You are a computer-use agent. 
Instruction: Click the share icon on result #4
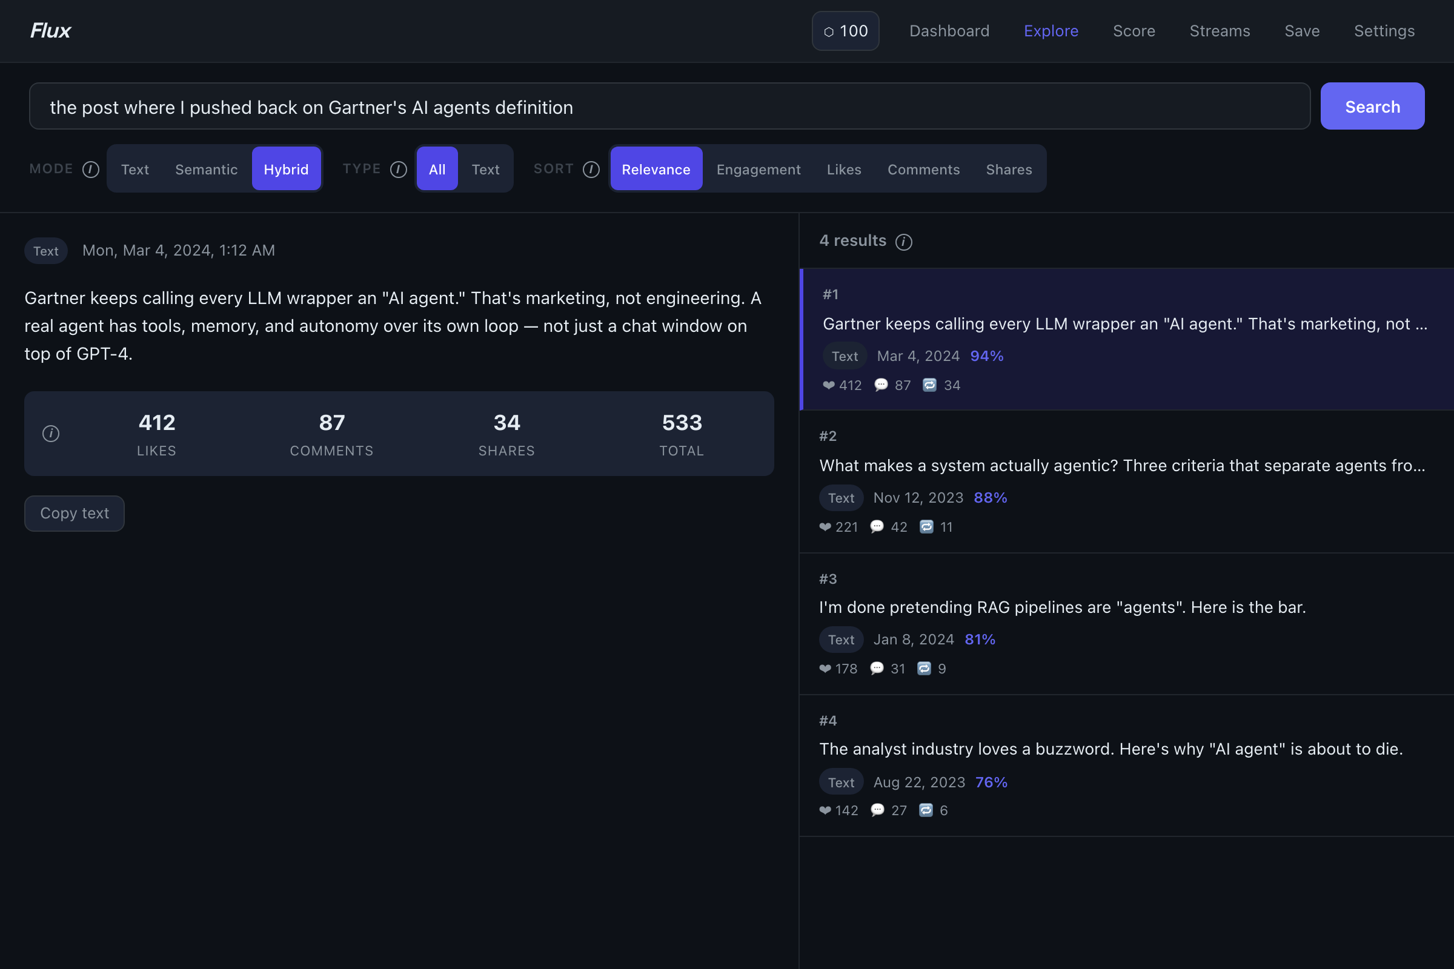click(x=926, y=810)
